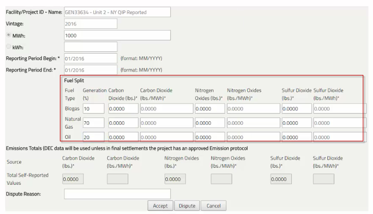Click Natural Gas Nitrogen Oxides lbs field

(x=209, y=123)
